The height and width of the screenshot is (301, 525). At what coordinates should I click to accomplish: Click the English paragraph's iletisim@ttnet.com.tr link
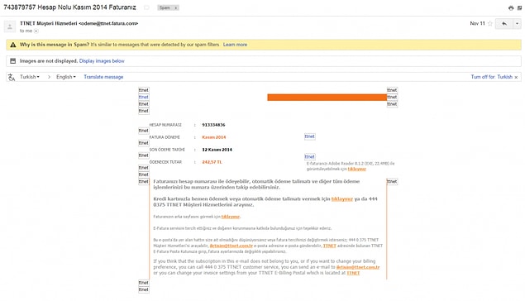[358, 267]
